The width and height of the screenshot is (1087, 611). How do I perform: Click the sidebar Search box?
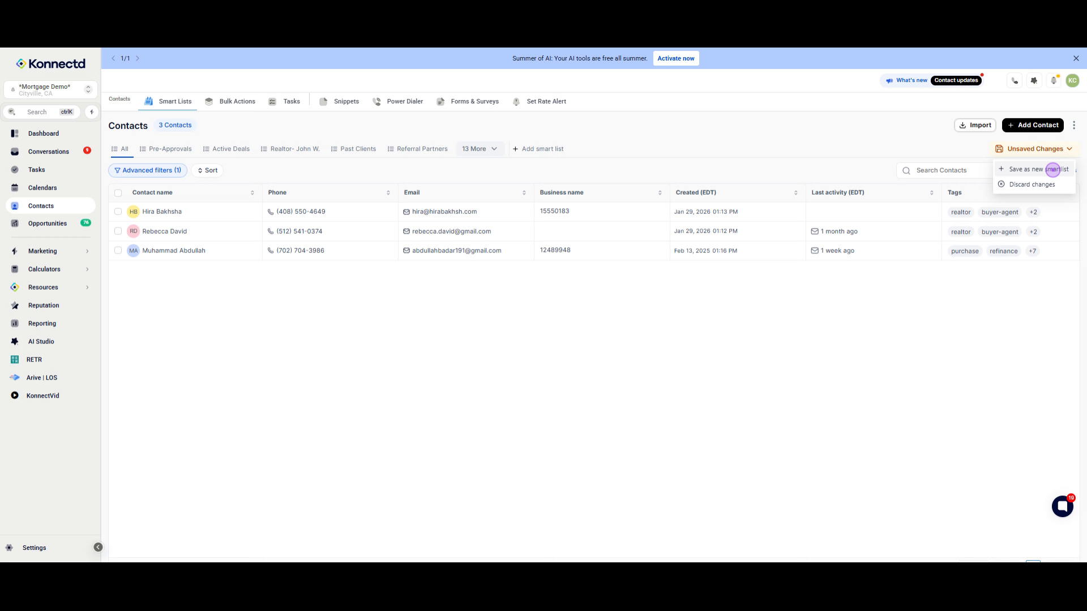click(41, 112)
